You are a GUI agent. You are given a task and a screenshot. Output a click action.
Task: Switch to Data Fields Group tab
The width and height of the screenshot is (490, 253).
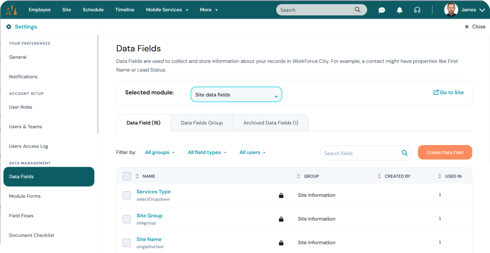[202, 123]
